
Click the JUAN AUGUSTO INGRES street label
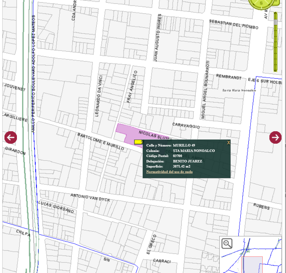(x=157, y=38)
